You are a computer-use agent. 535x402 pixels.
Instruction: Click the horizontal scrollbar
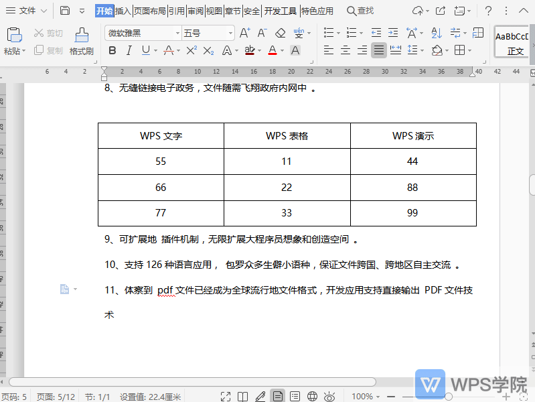point(192,382)
